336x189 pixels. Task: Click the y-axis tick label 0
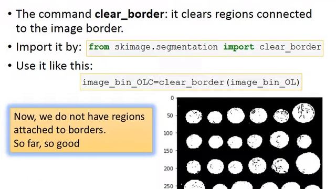click(172, 98)
